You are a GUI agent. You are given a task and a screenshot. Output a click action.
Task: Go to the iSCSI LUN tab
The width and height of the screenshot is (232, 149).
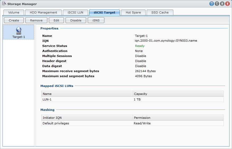click(x=75, y=12)
